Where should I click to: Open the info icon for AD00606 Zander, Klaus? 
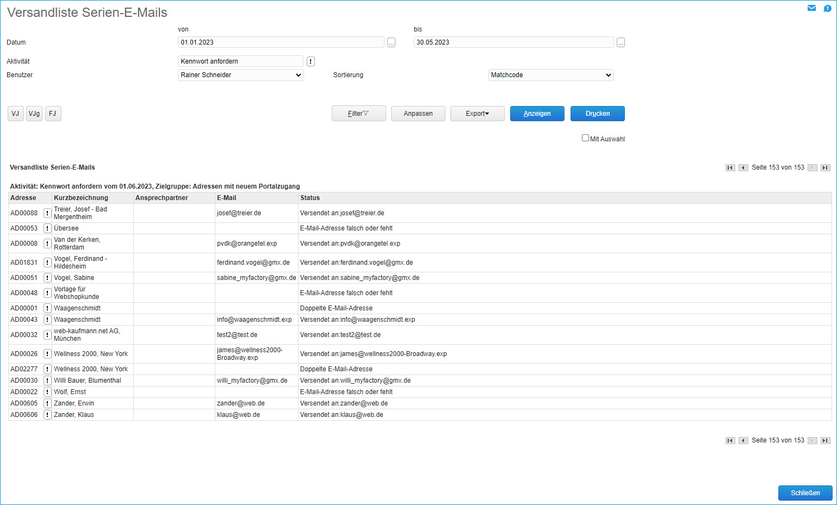(x=47, y=415)
